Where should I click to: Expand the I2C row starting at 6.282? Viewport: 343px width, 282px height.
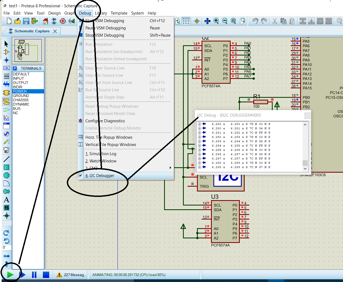click(x=199, y=137)
